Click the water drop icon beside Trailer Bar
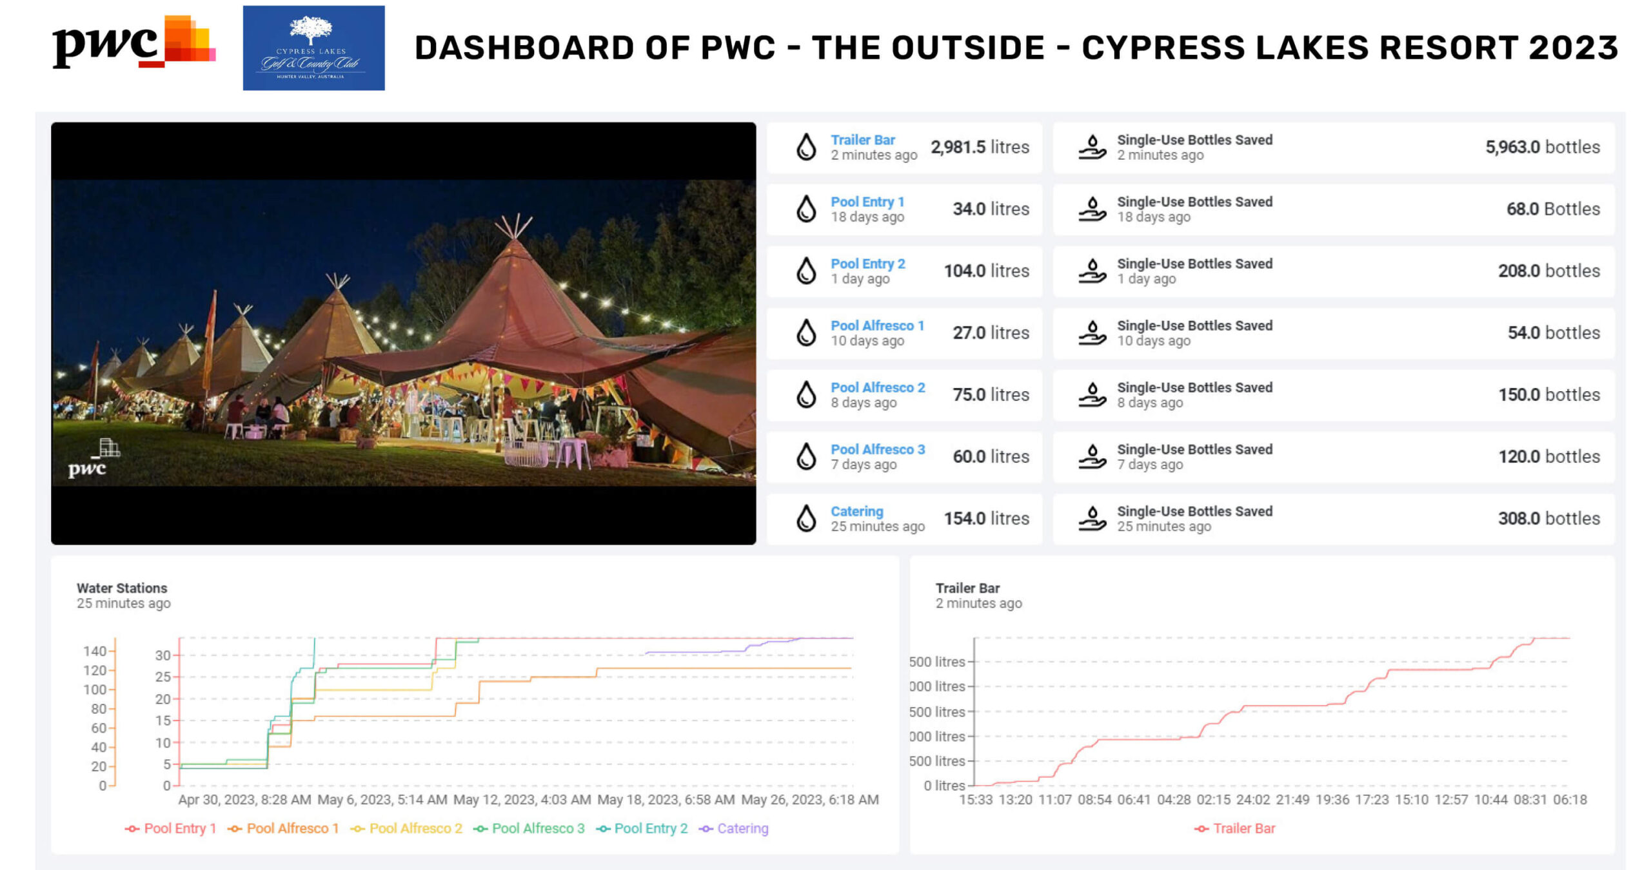 click(x=806, y=147)
